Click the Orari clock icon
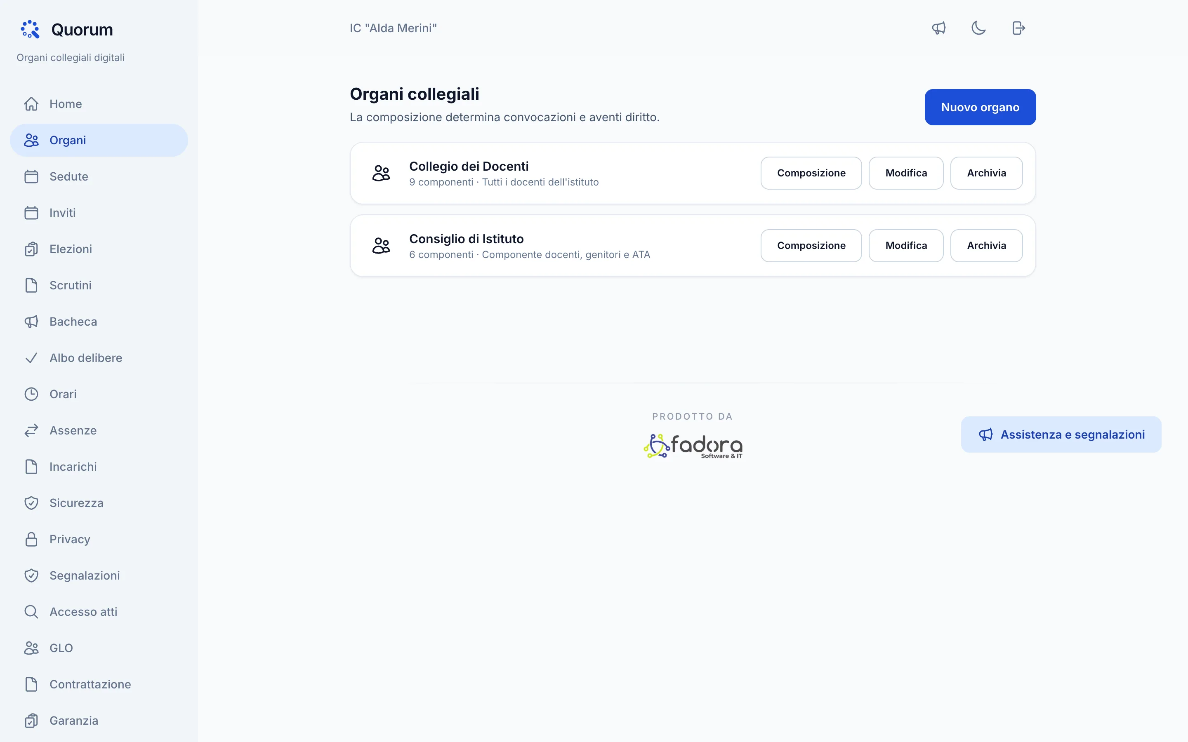 point(31,394)
